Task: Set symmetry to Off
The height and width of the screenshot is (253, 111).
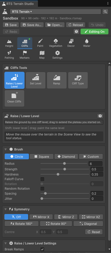Action: point(16,217)
